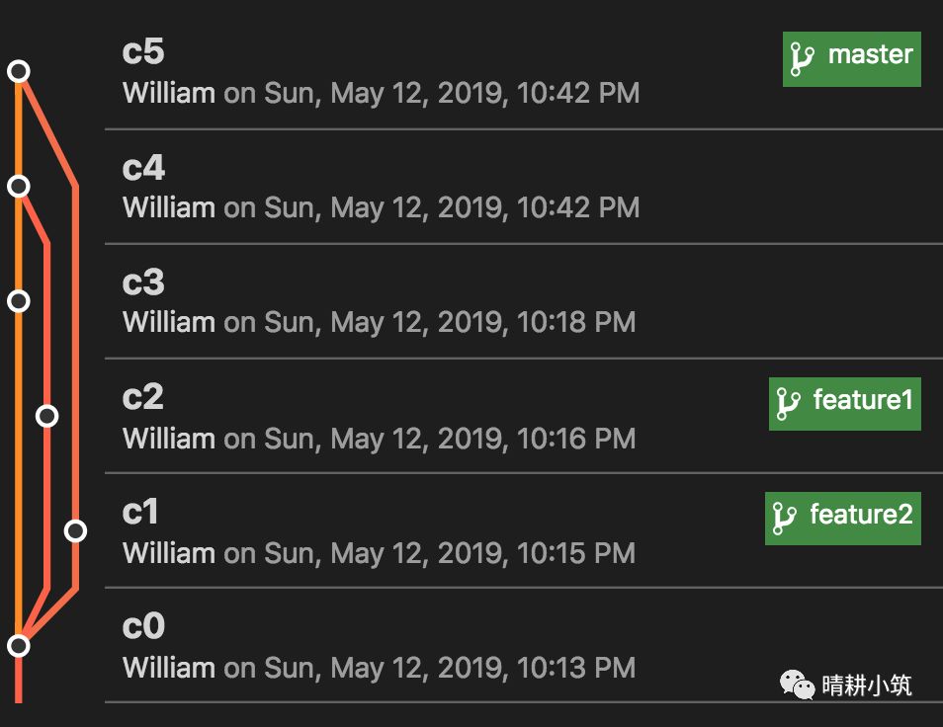Click the master branch label
Screen dimensions: 943x727
pos(870,54)
